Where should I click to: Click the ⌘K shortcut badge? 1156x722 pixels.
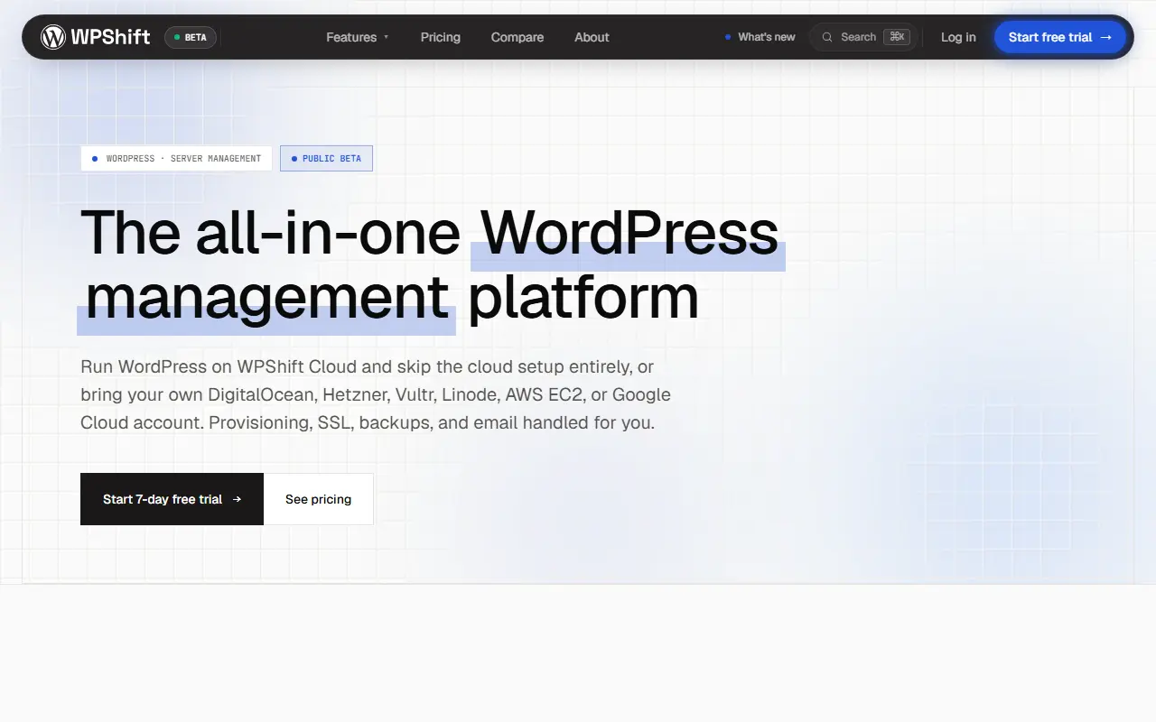897,37
